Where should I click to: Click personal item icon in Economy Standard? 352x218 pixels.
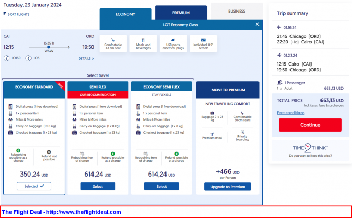(x=11, y=113)
